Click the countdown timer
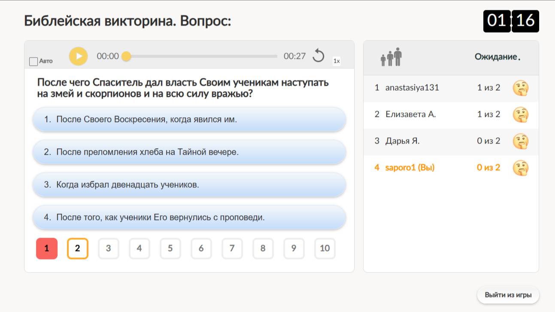The height and width of the screenshot is (312, 555). [x=511, y=21]
